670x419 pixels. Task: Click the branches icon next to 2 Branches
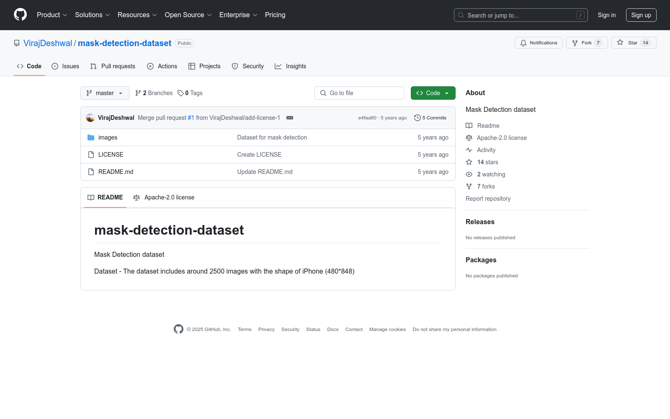pos(138,93)
